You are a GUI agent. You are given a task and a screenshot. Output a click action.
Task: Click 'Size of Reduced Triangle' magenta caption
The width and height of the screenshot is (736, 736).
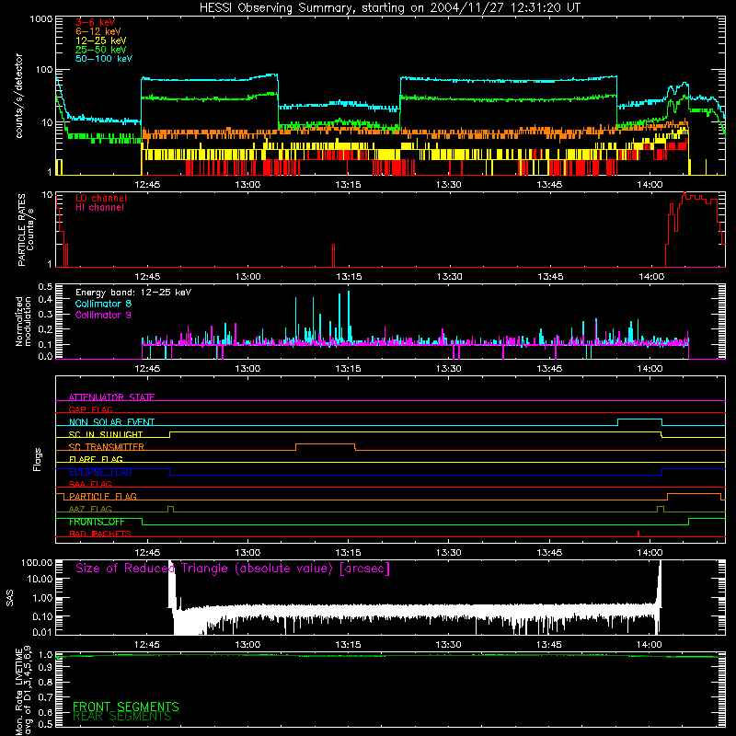pos(233,569)
